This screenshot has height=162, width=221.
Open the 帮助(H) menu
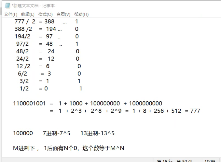pos(81,14)
